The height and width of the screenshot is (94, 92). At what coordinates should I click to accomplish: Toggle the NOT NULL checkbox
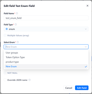(x=5, y=73)
